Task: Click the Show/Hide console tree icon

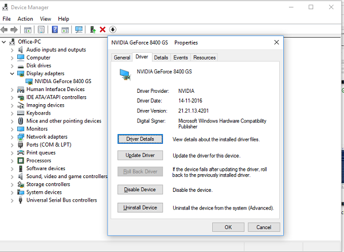Action: pyautogui.click(x=28, y=29)
